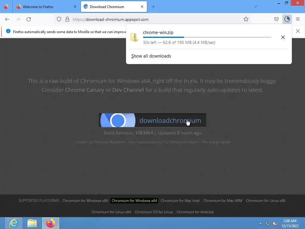
Task: Show hidden system tray icons
Action: (260, 223)
